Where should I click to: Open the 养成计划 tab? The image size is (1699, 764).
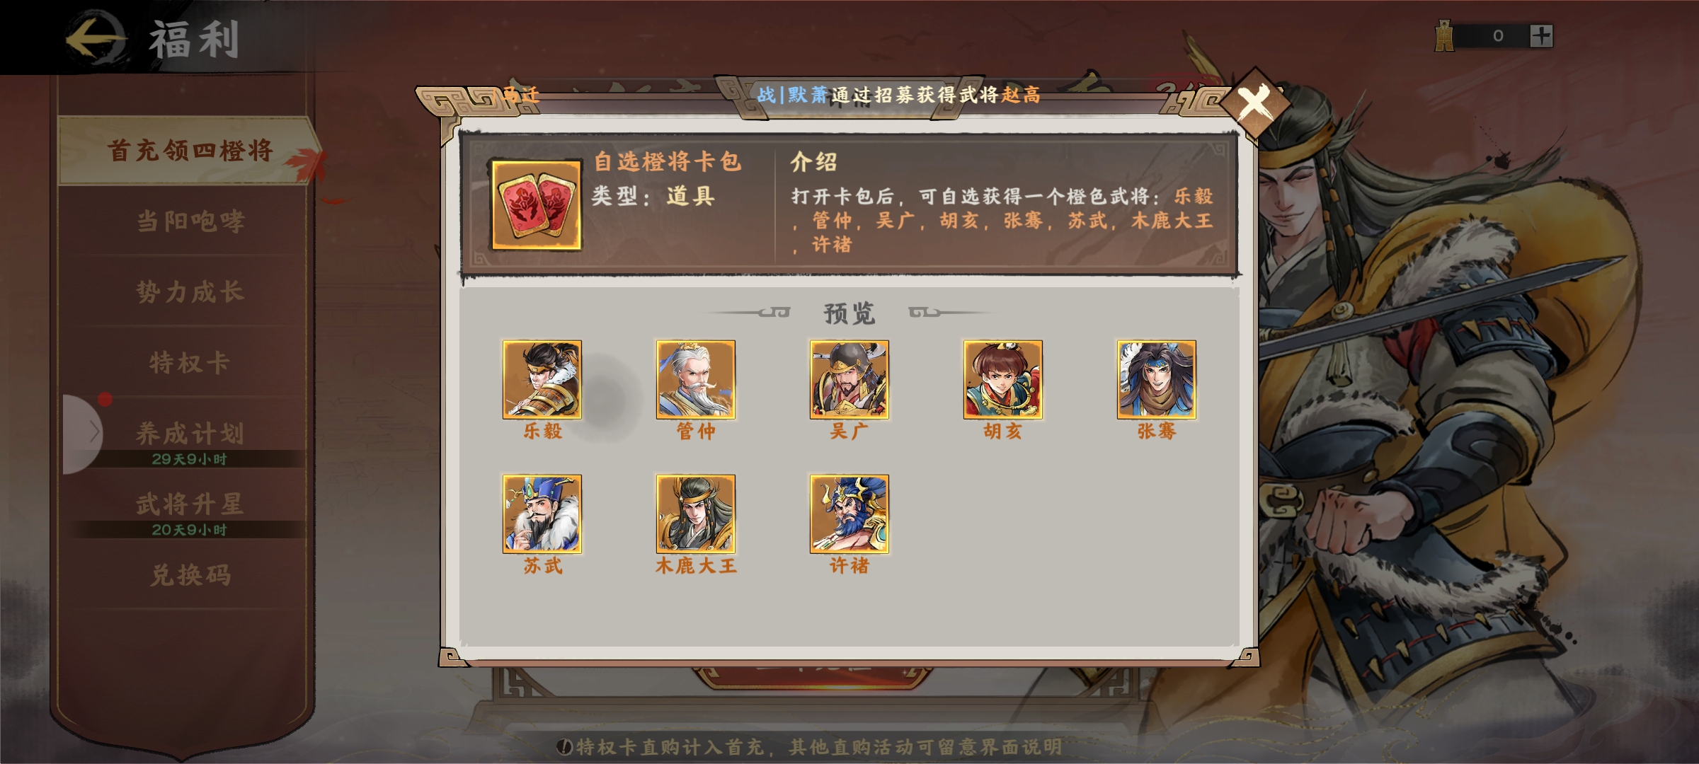point(190,434)
